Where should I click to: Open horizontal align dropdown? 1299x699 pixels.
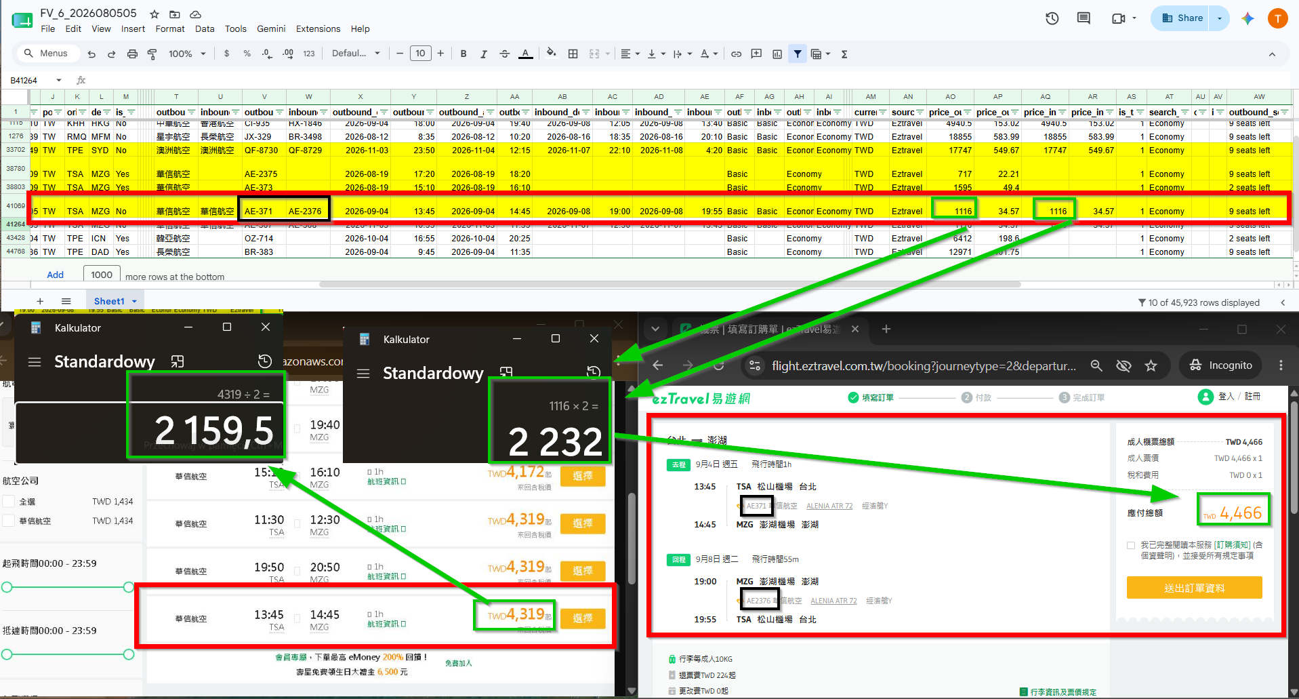(x=630, y=54)
